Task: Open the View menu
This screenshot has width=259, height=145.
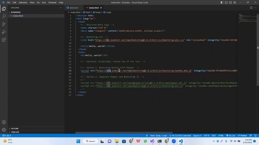Action: (32, 2)
